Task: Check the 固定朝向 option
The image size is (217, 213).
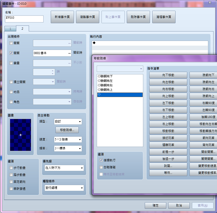Action: coord(11,182)
